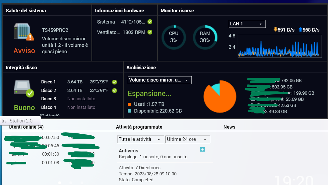The height and width of the screenshot is (185, 328).
Task: Click the CPU usage gauge
Action: (x=174, y=37)
